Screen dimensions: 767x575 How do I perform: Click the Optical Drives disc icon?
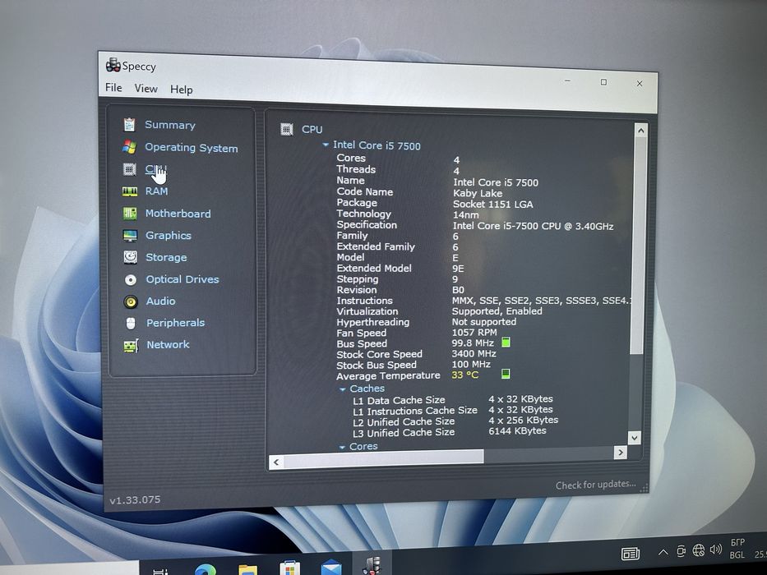pyautogui.click(x=131, y=279)
